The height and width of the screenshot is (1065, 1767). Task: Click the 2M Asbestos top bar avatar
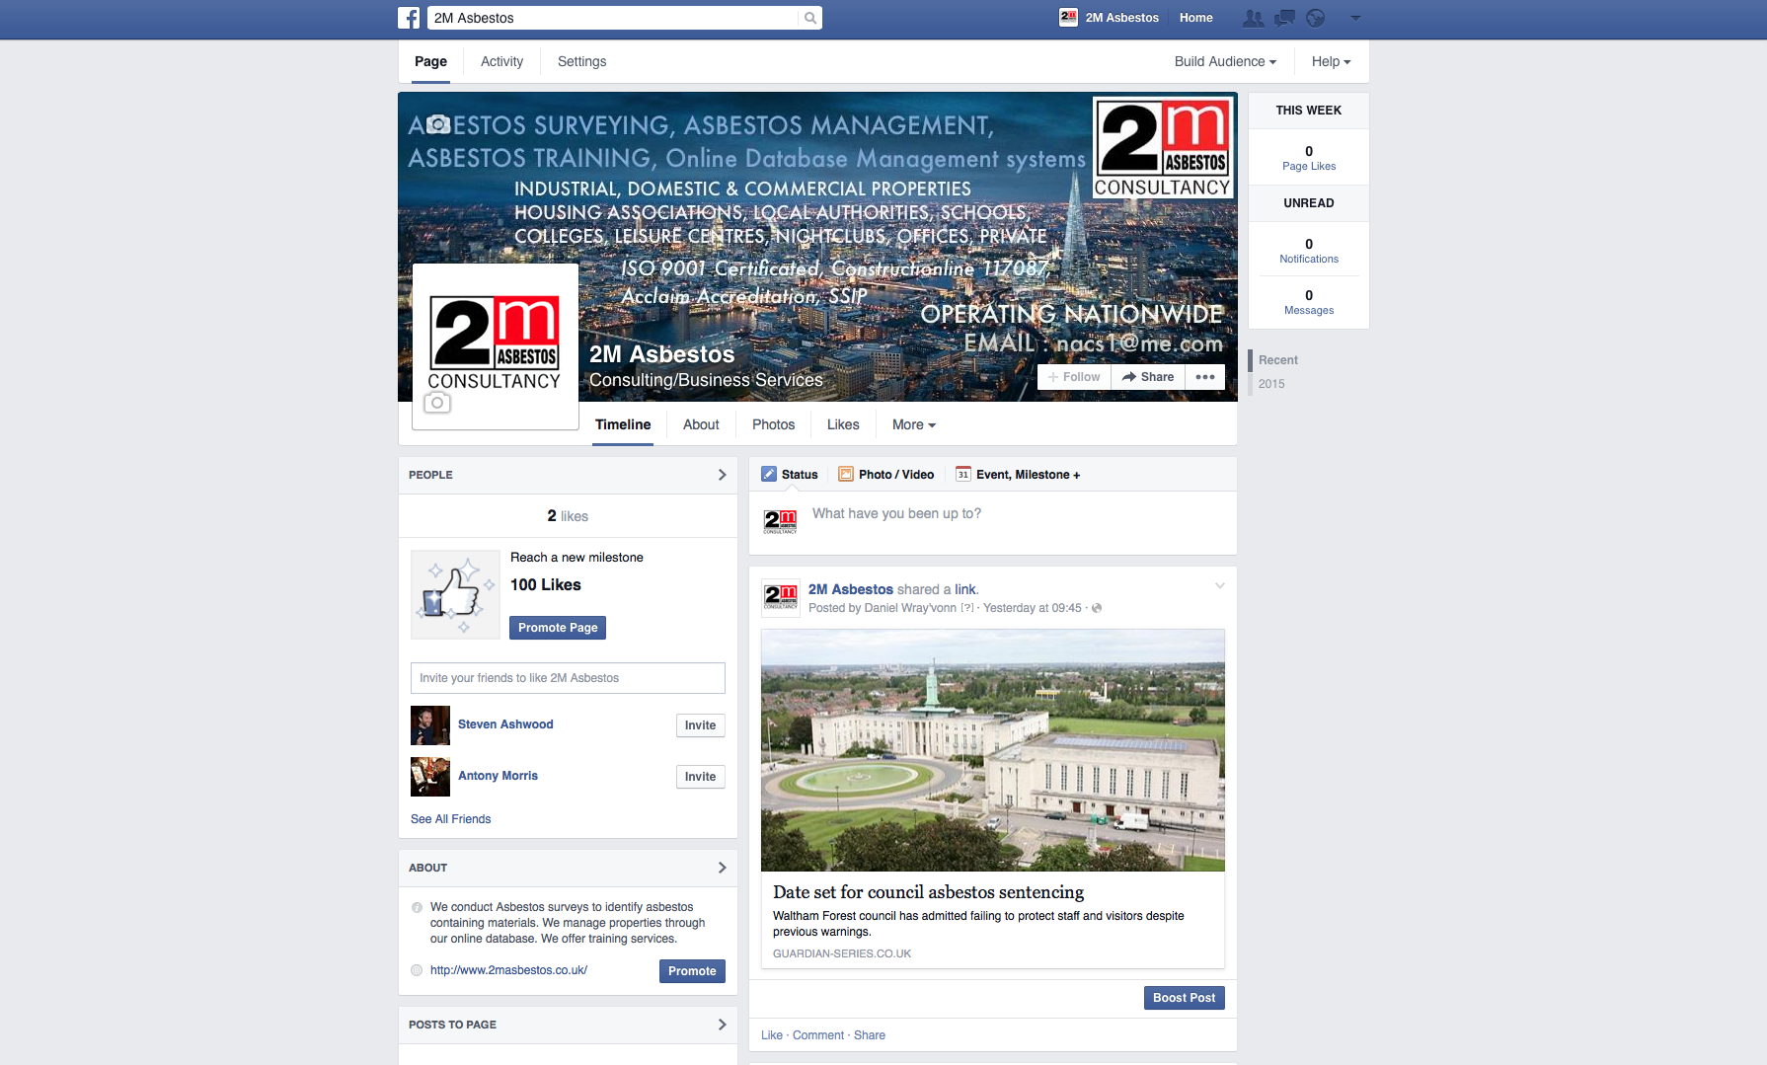[x=1068, y=17]
